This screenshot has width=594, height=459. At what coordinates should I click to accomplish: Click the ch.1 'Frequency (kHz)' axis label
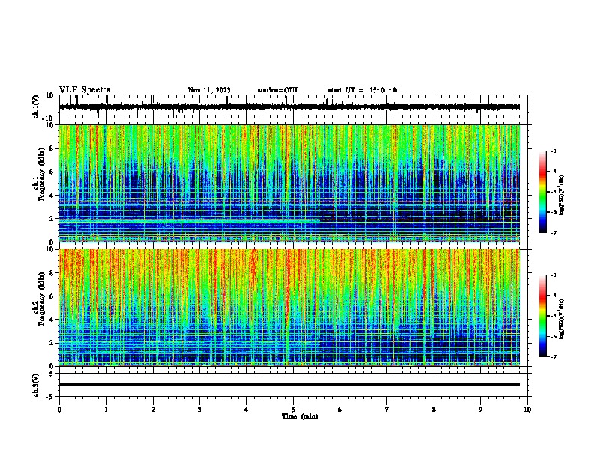click(41, 174)
